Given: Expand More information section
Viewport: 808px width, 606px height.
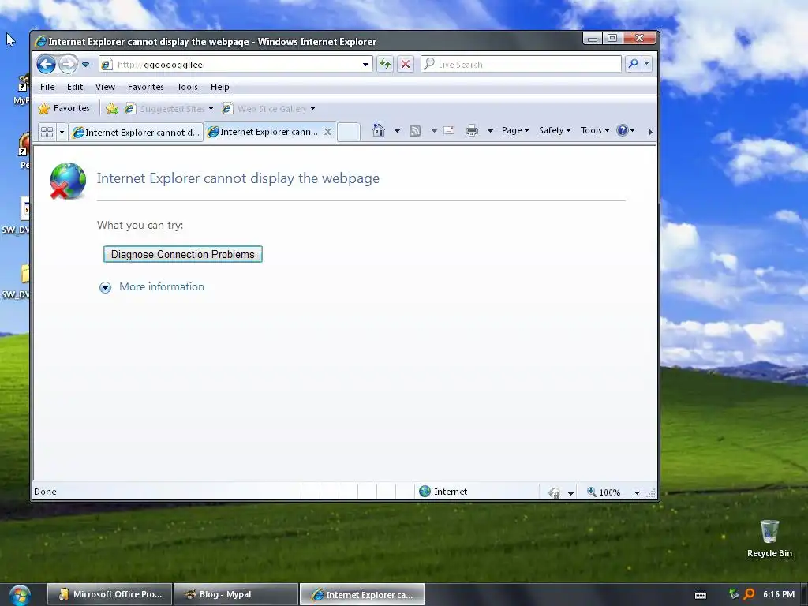Looking at the screenshot, I should (105, 287).
